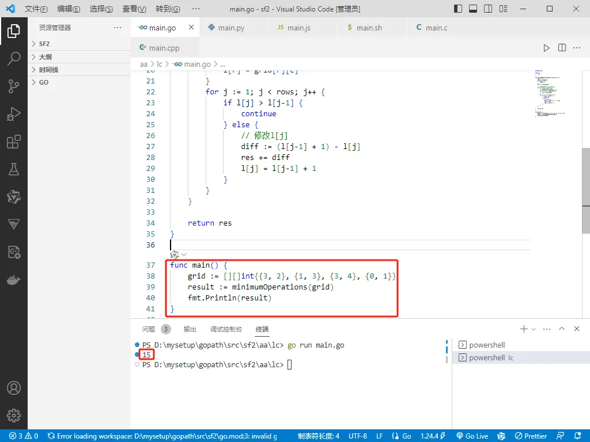Maximize the terminal panel size
590x442 pixels.
point(562,329)
